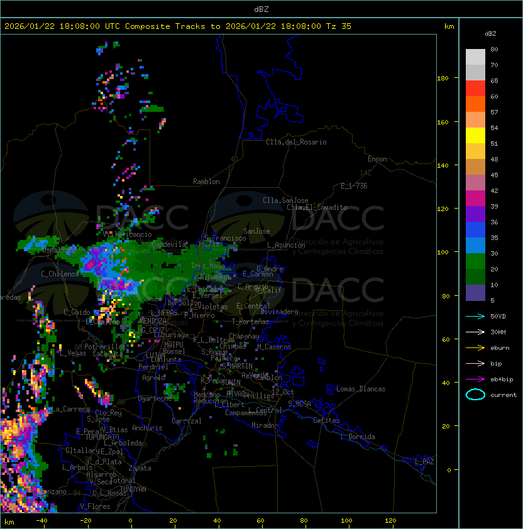Viewport: 523px width, 529px height.
Task: Click the Encon place label
Action: [x=377, y=159]
